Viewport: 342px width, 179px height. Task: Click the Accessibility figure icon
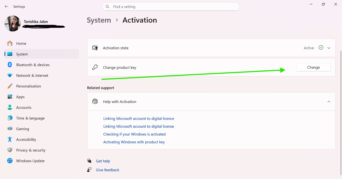[10, 140]
